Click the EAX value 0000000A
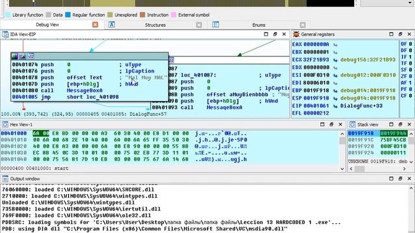Viewport: 415px width, 233px height. [x=316, y=44]
